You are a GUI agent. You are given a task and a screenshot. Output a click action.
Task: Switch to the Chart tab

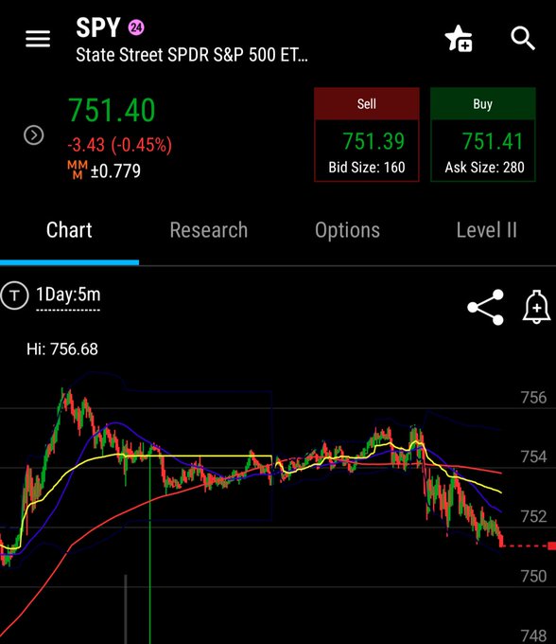(69, 230)
